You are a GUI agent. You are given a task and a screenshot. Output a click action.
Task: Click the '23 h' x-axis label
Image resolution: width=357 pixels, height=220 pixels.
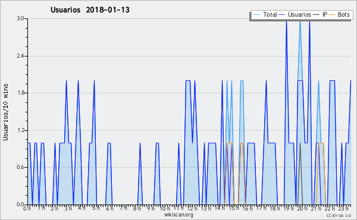[x=343, y=209]
